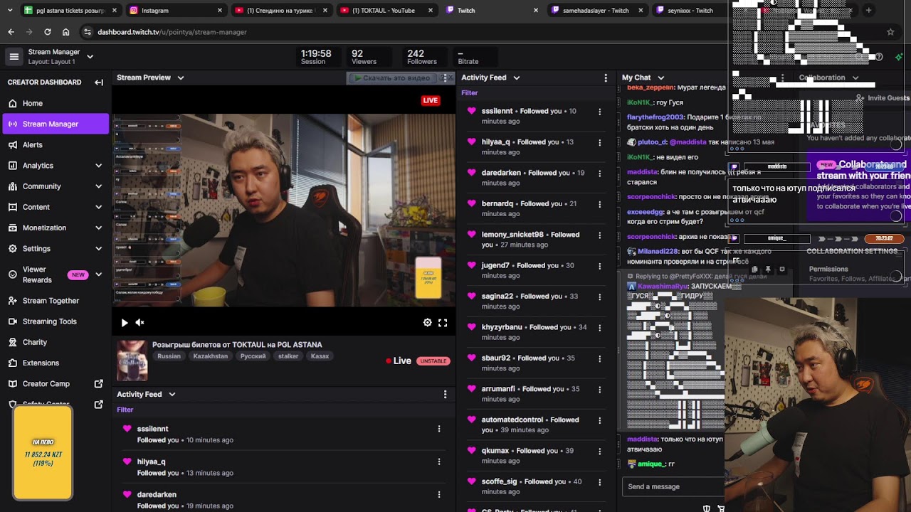Open the My Chat panel dropdown

[660, 78]
